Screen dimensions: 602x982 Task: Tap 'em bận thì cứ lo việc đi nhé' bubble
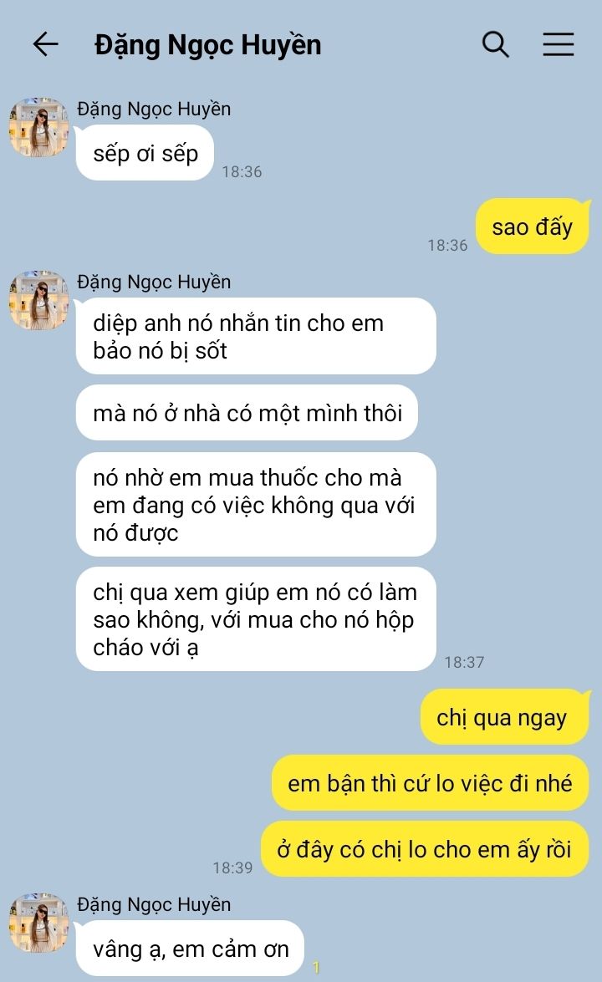(x=431, y=783)
